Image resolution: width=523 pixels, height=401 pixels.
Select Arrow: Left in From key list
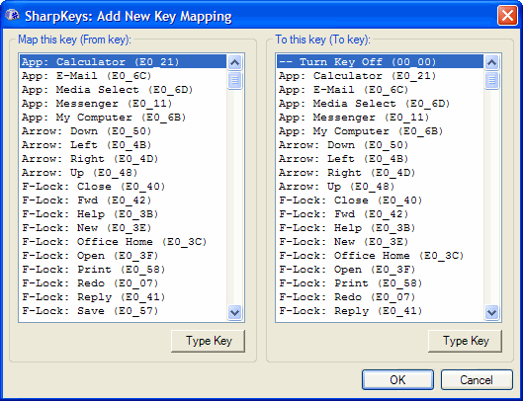[123, 145]
